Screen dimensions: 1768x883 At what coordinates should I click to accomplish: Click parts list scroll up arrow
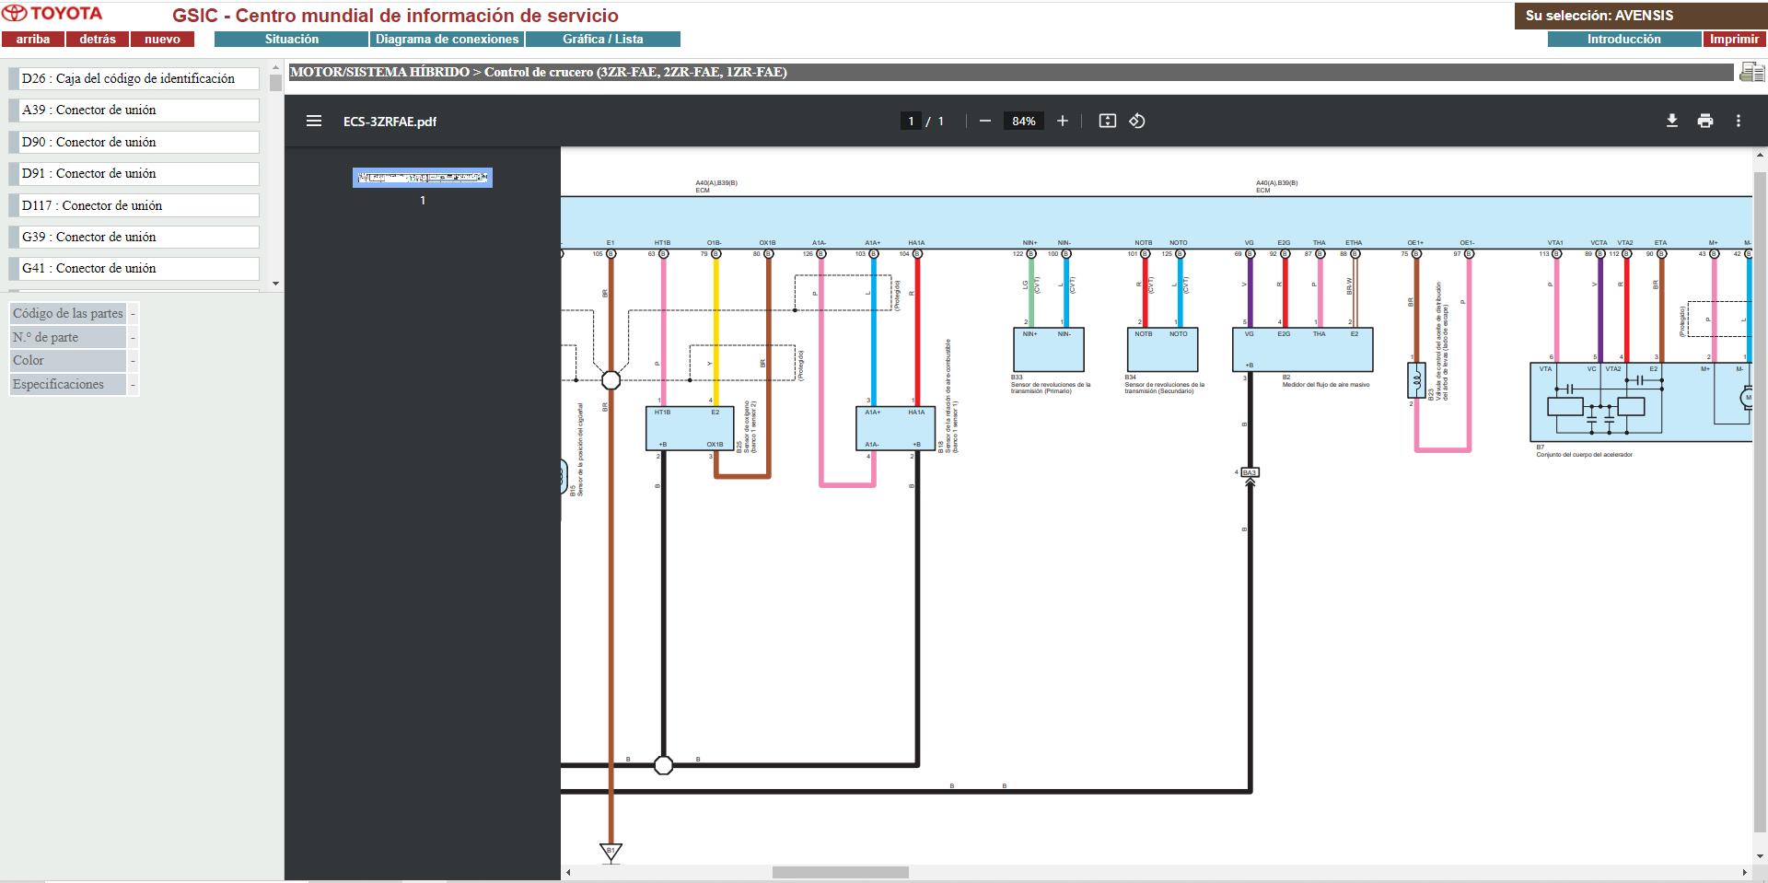pyautogui.click(x=275, y=66)
